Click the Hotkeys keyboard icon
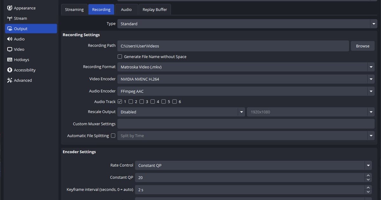The image size is (381, 200). (x=10, y=60)
